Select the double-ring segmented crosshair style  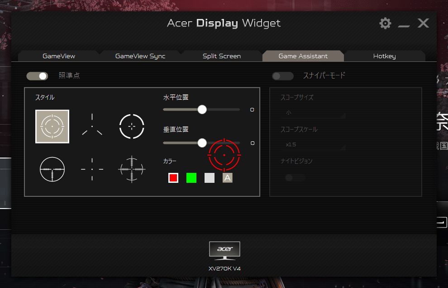click(x=52, y=126)
